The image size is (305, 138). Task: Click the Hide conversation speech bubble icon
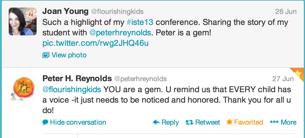click(45, 122)
